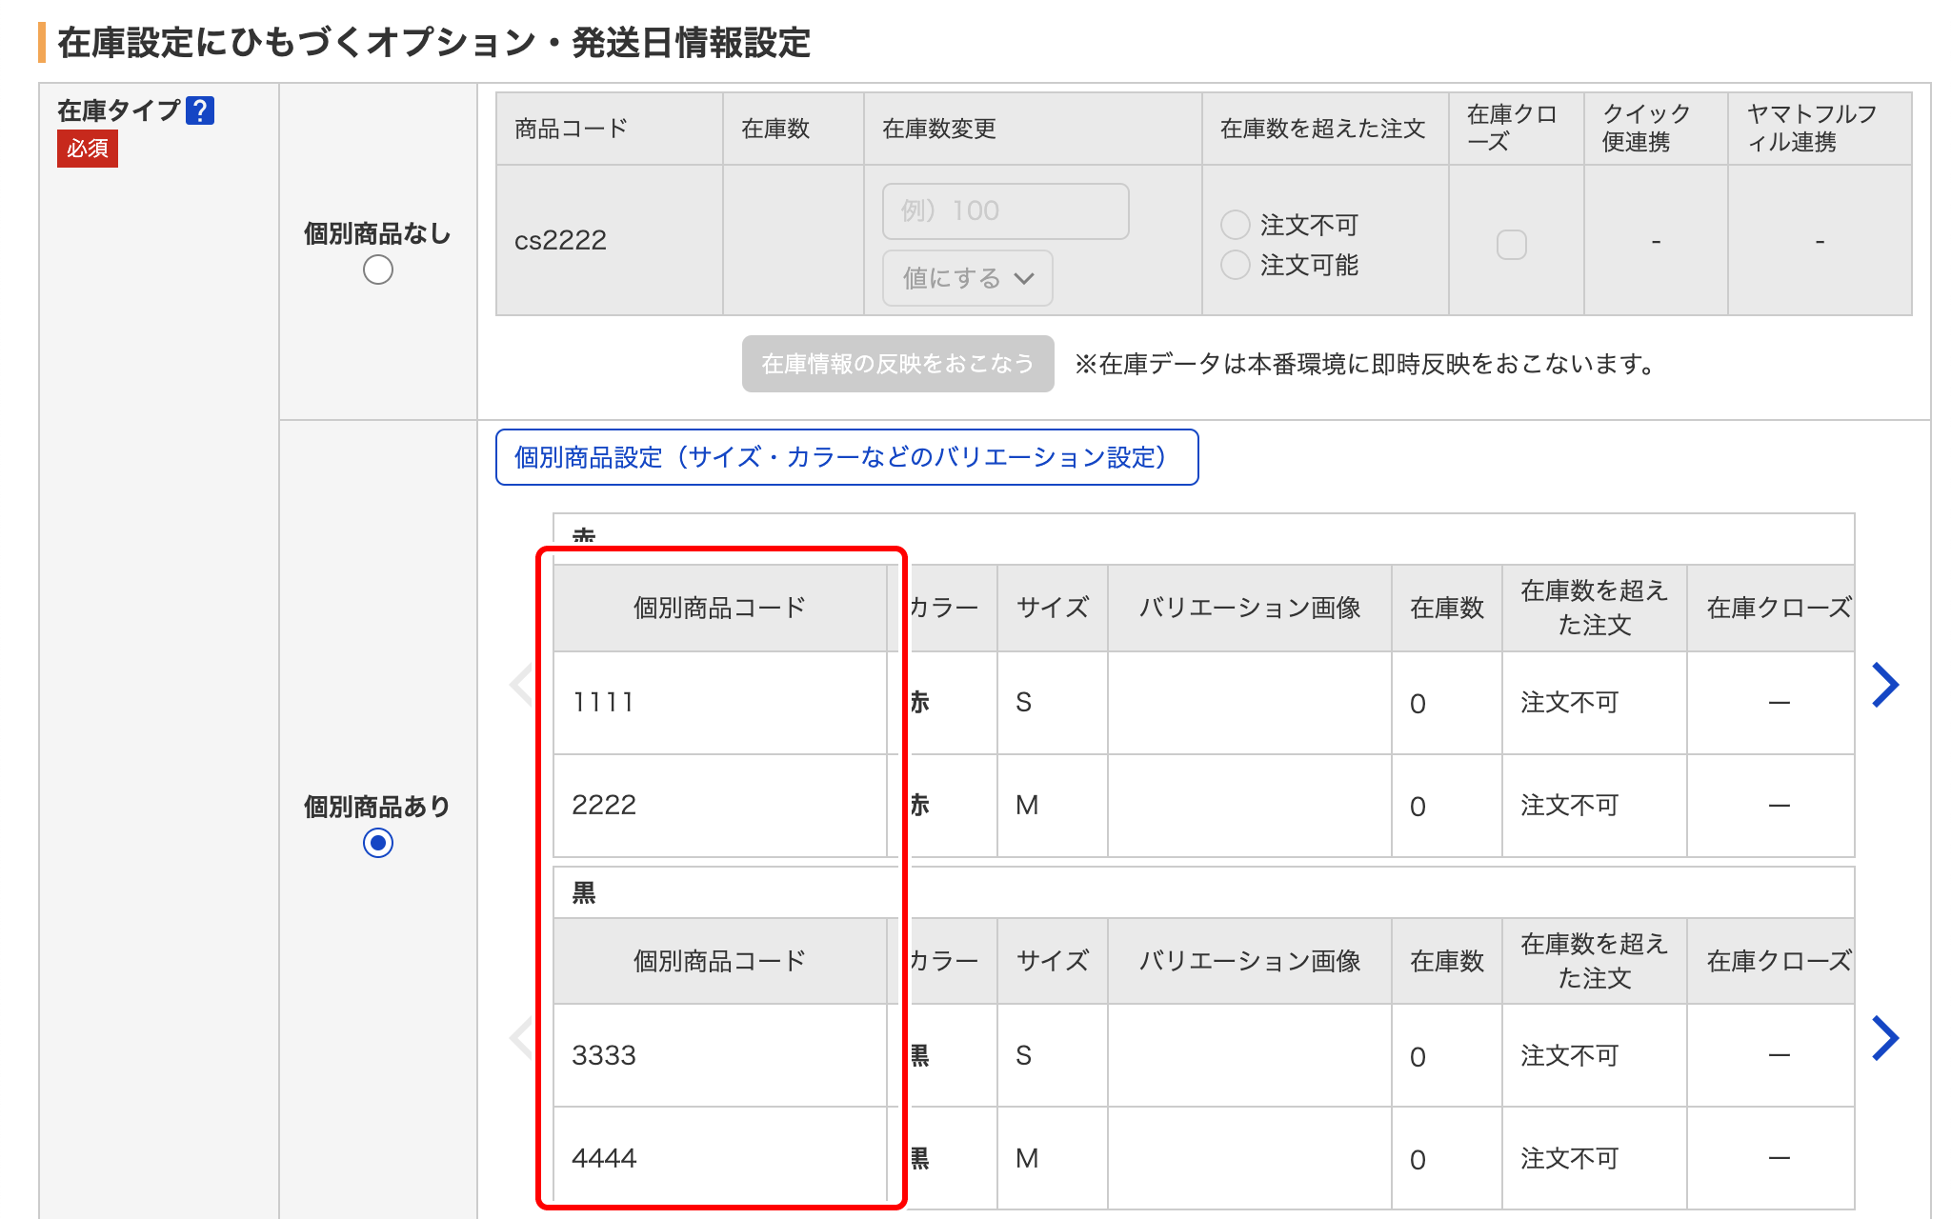1951x1219 pixels.
Task: Choose the 注文可能 radio option for cs2222
Action: click(x=1236, y=265)
